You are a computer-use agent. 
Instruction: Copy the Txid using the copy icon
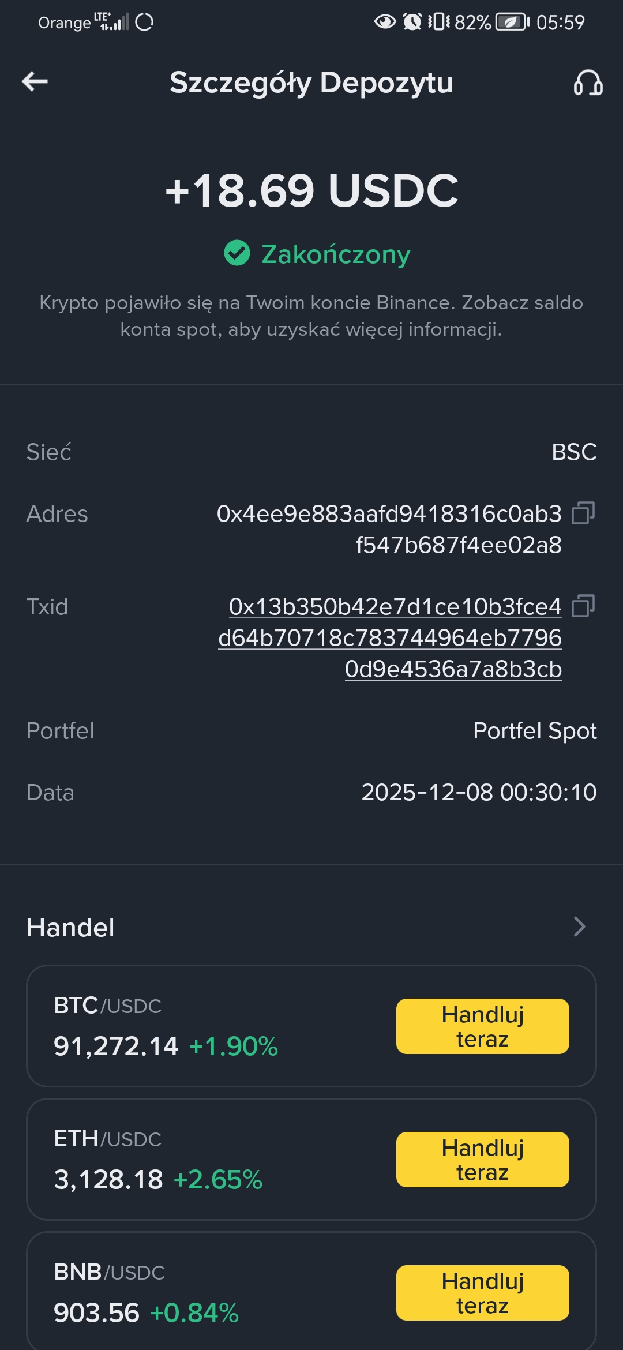click(x=583, y=606)
